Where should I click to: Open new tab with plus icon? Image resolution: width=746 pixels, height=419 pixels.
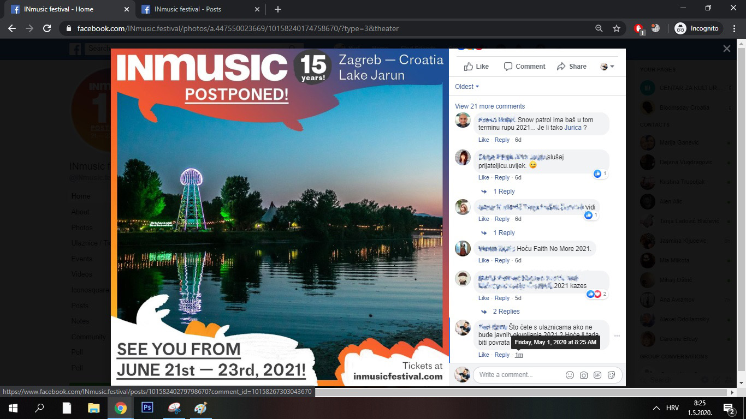pyautogui.click(x=278, y=9)
